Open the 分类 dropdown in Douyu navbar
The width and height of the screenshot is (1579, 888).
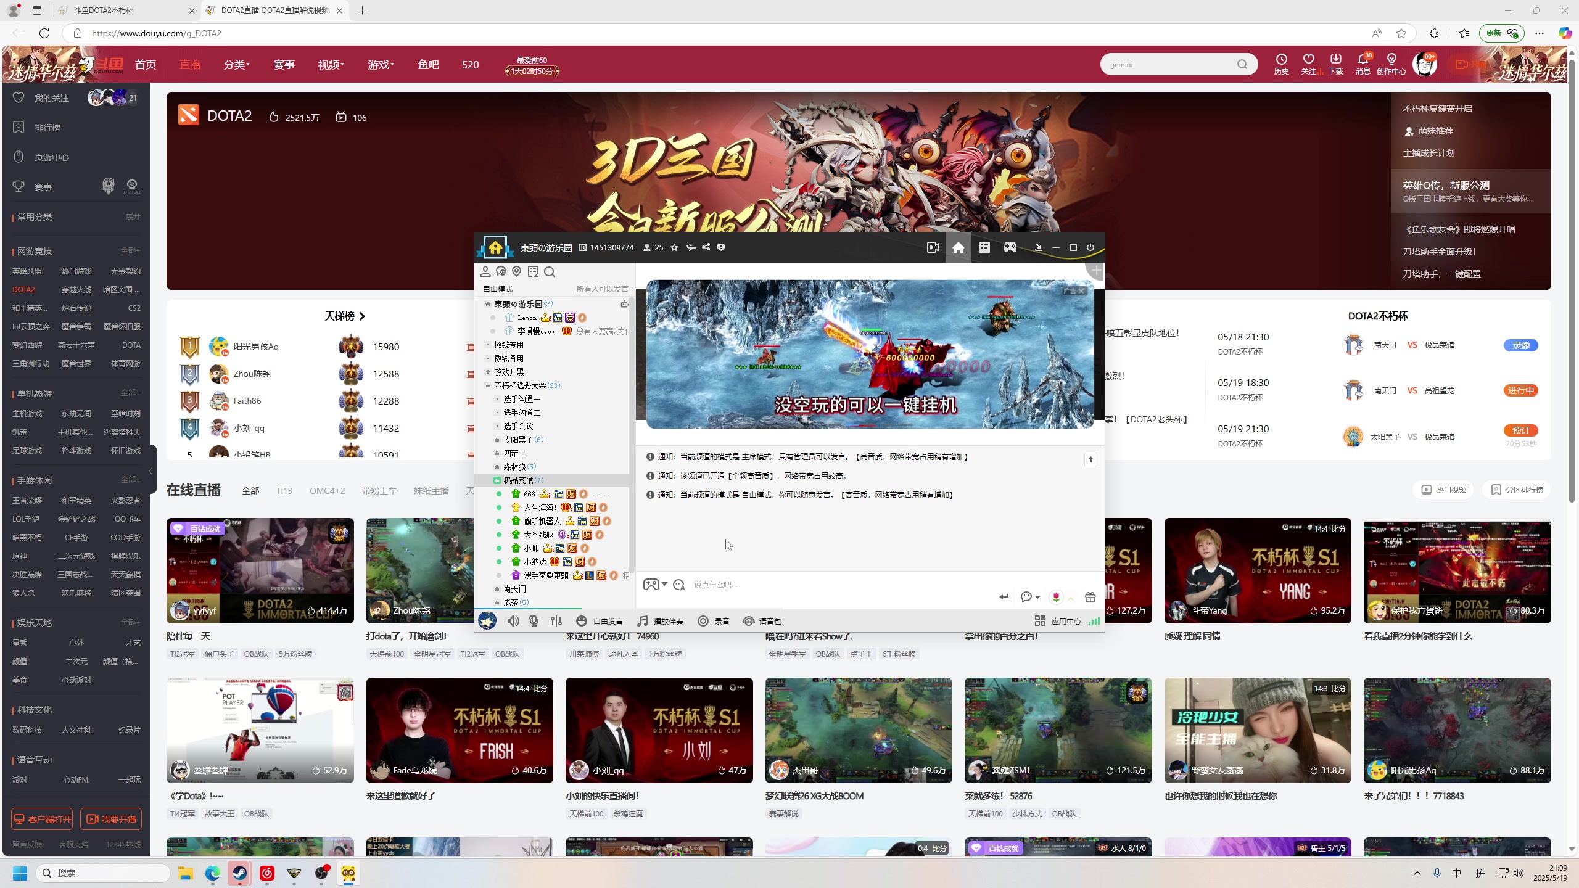click(237, 65)
